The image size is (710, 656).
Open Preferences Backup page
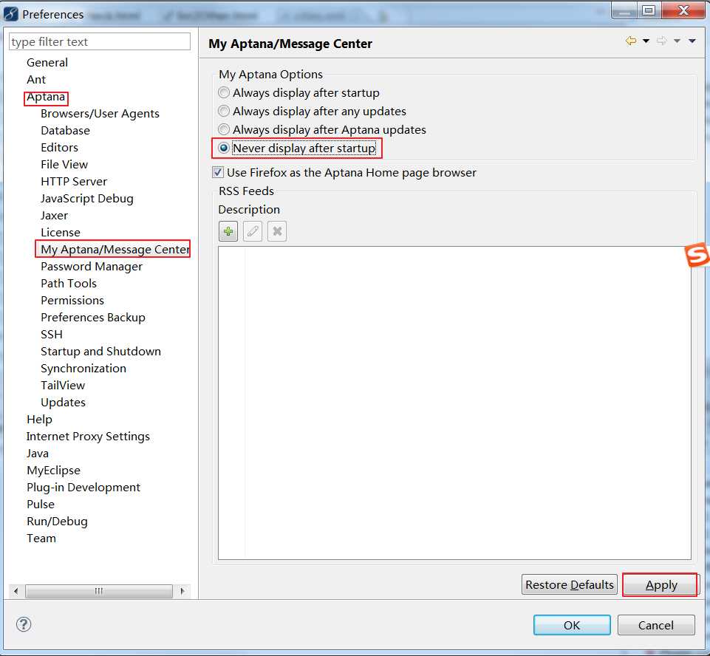pyautogui.click(x=93, y=318)
